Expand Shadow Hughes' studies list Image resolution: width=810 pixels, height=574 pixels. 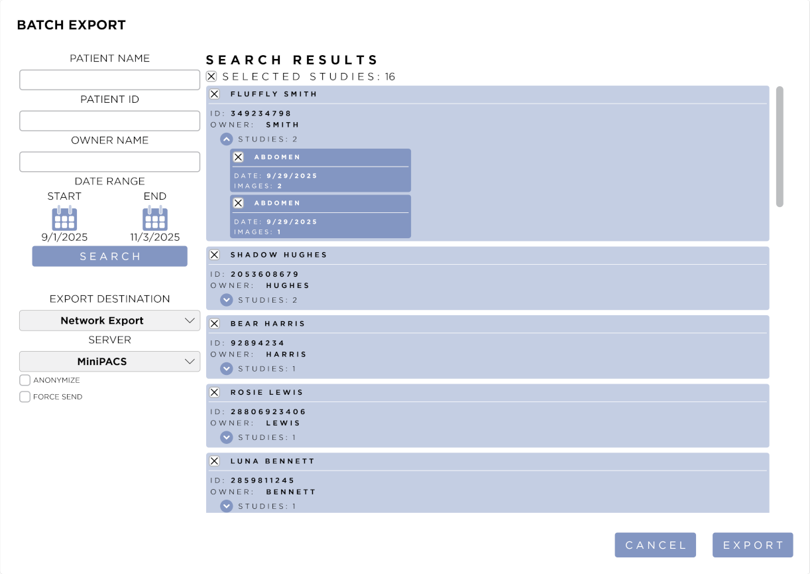[x=227, y=300]
